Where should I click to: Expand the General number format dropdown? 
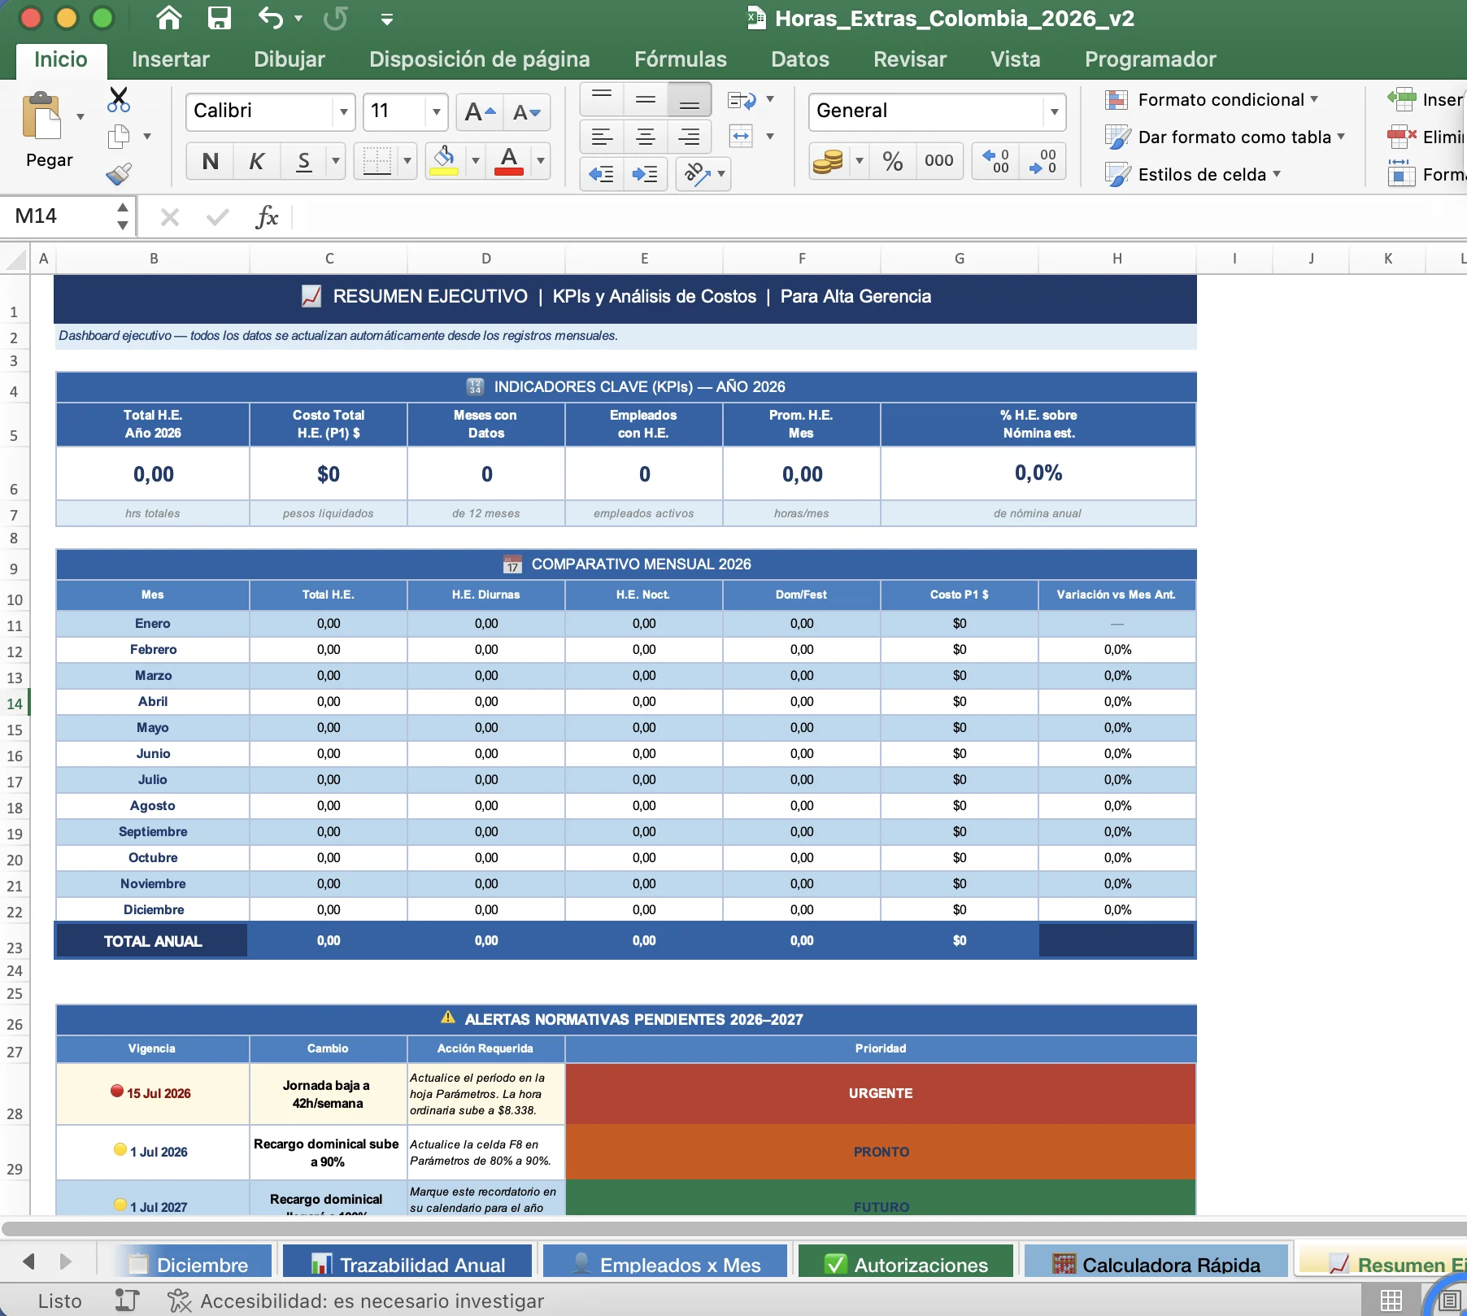click(1054, 112)
